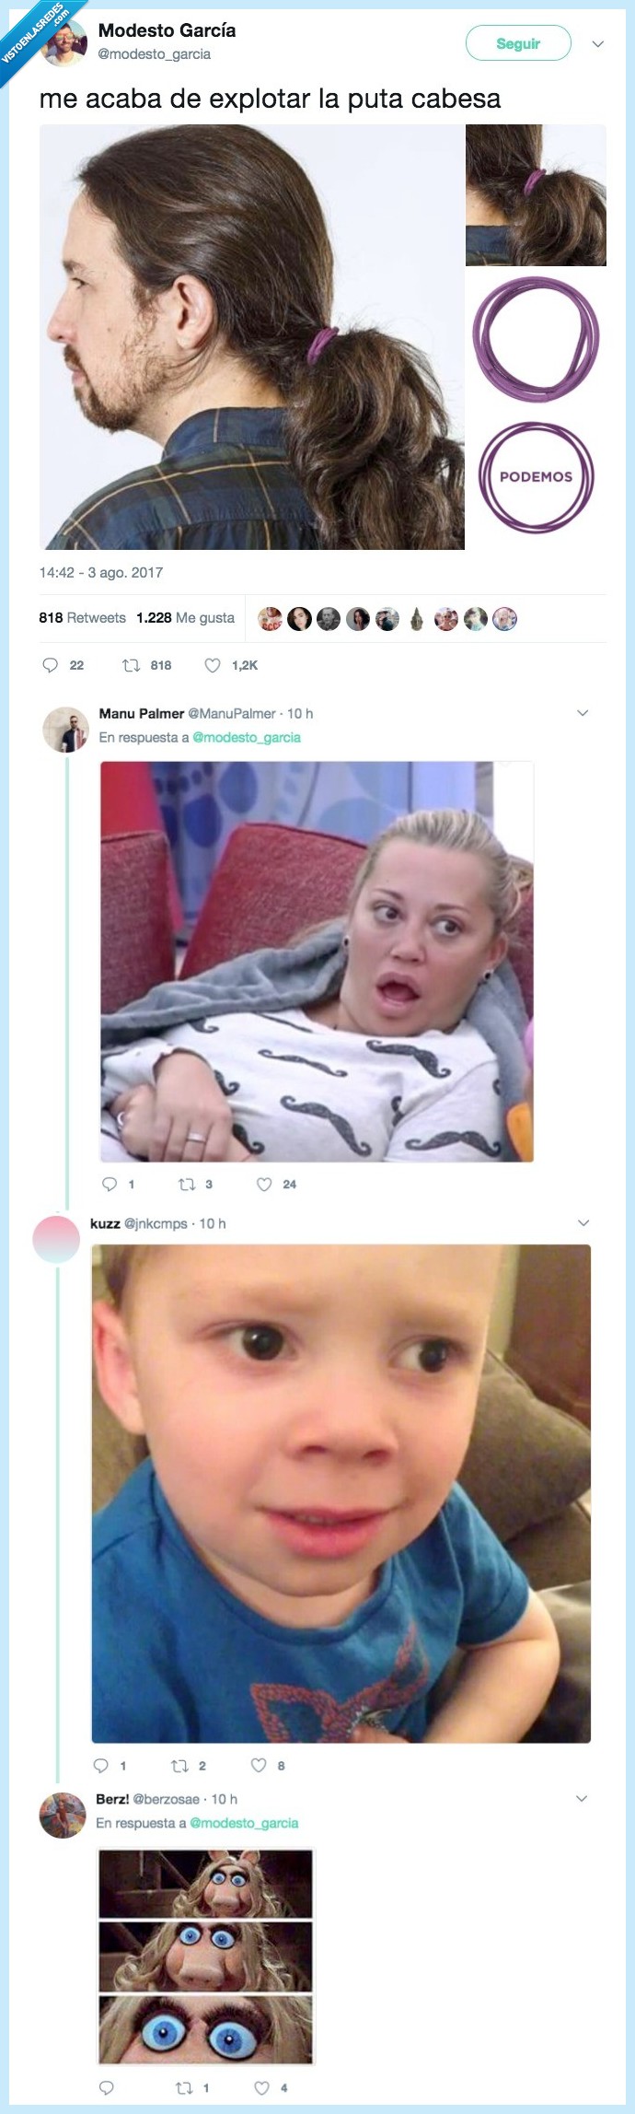635x2114 pixels.
Task: Reply to kuzz's tweet via comment icon
Action: point(101,1766)
